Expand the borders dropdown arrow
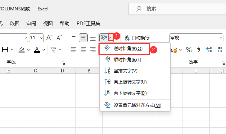This screenshot has height=134, width=226. pos(12,50)
